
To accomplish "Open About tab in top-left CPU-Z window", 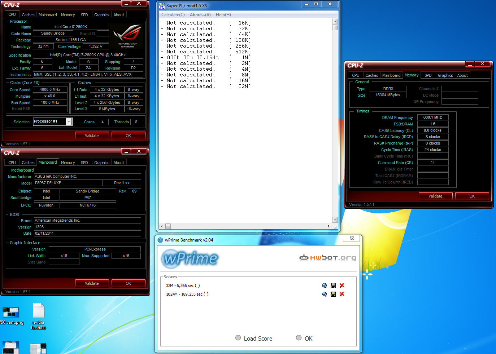I will click(119, 15).
